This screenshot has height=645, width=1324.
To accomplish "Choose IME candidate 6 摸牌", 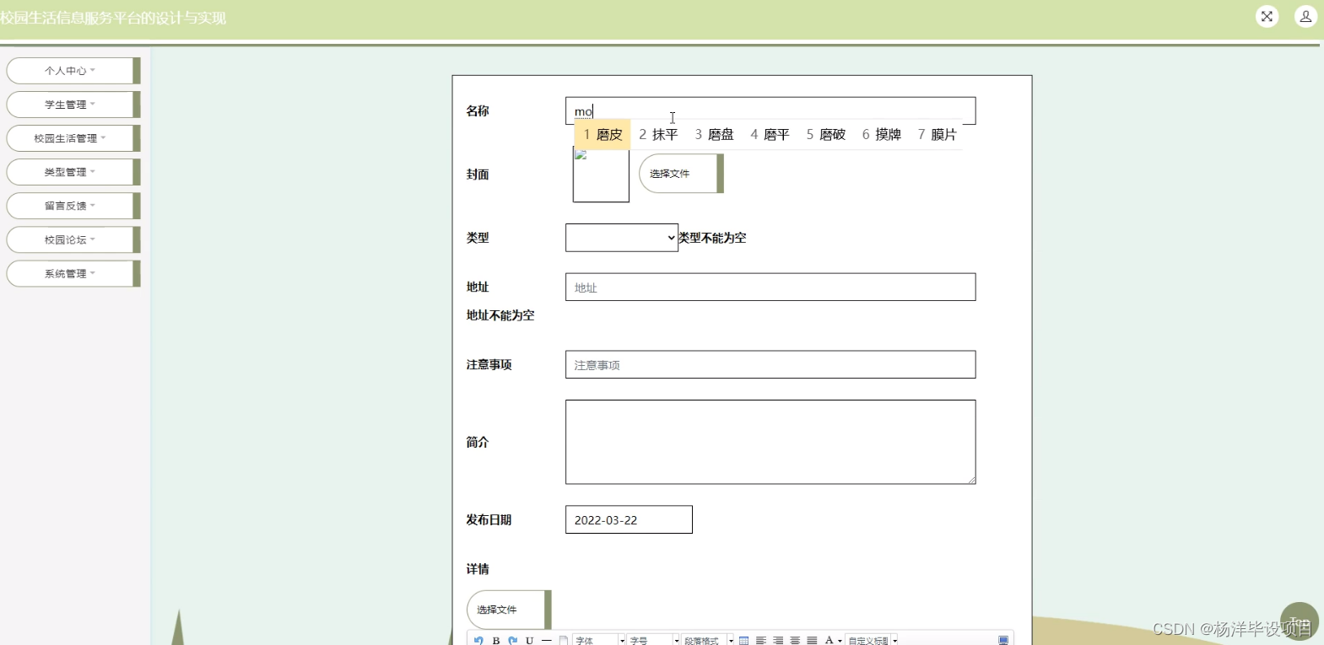I will click(881, 135).
